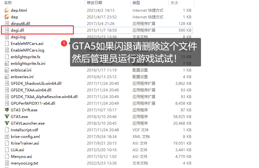The width and height of the screenshot is (259, 168).
Task: Click the GFSDK_TXAA.win64.dll file icon
Action: 7,90
